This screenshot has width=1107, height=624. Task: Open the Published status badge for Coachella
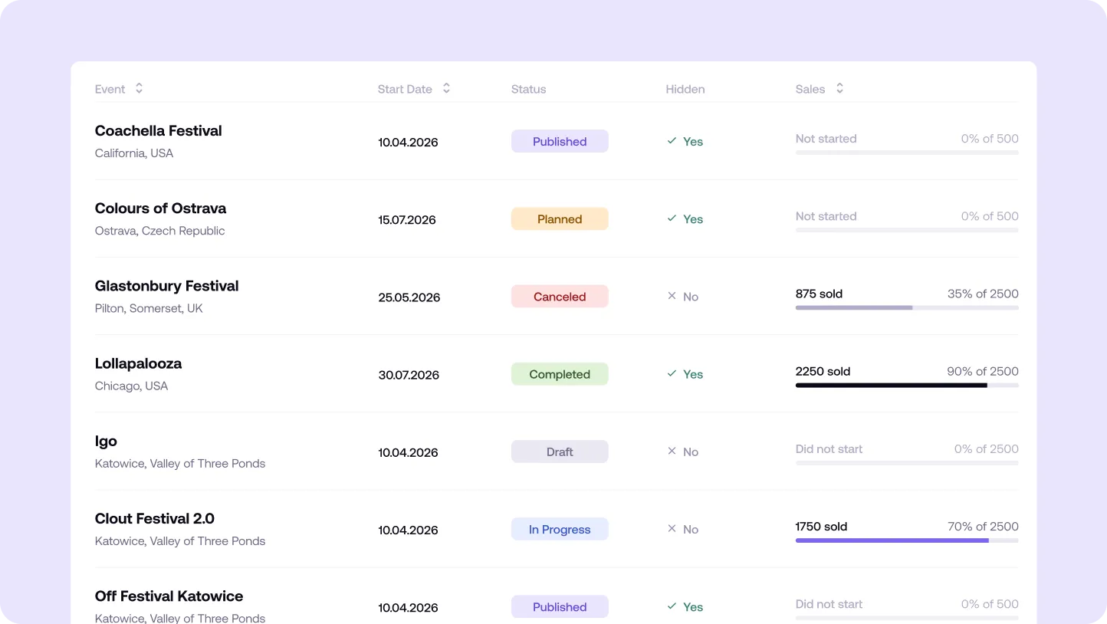(560, 141)
